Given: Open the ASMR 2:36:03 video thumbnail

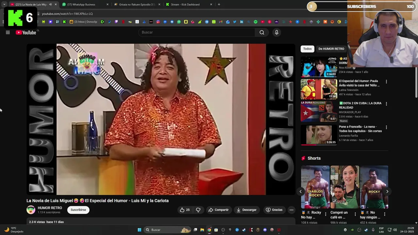Looking at the screenshot, I should tap(319, 67).
